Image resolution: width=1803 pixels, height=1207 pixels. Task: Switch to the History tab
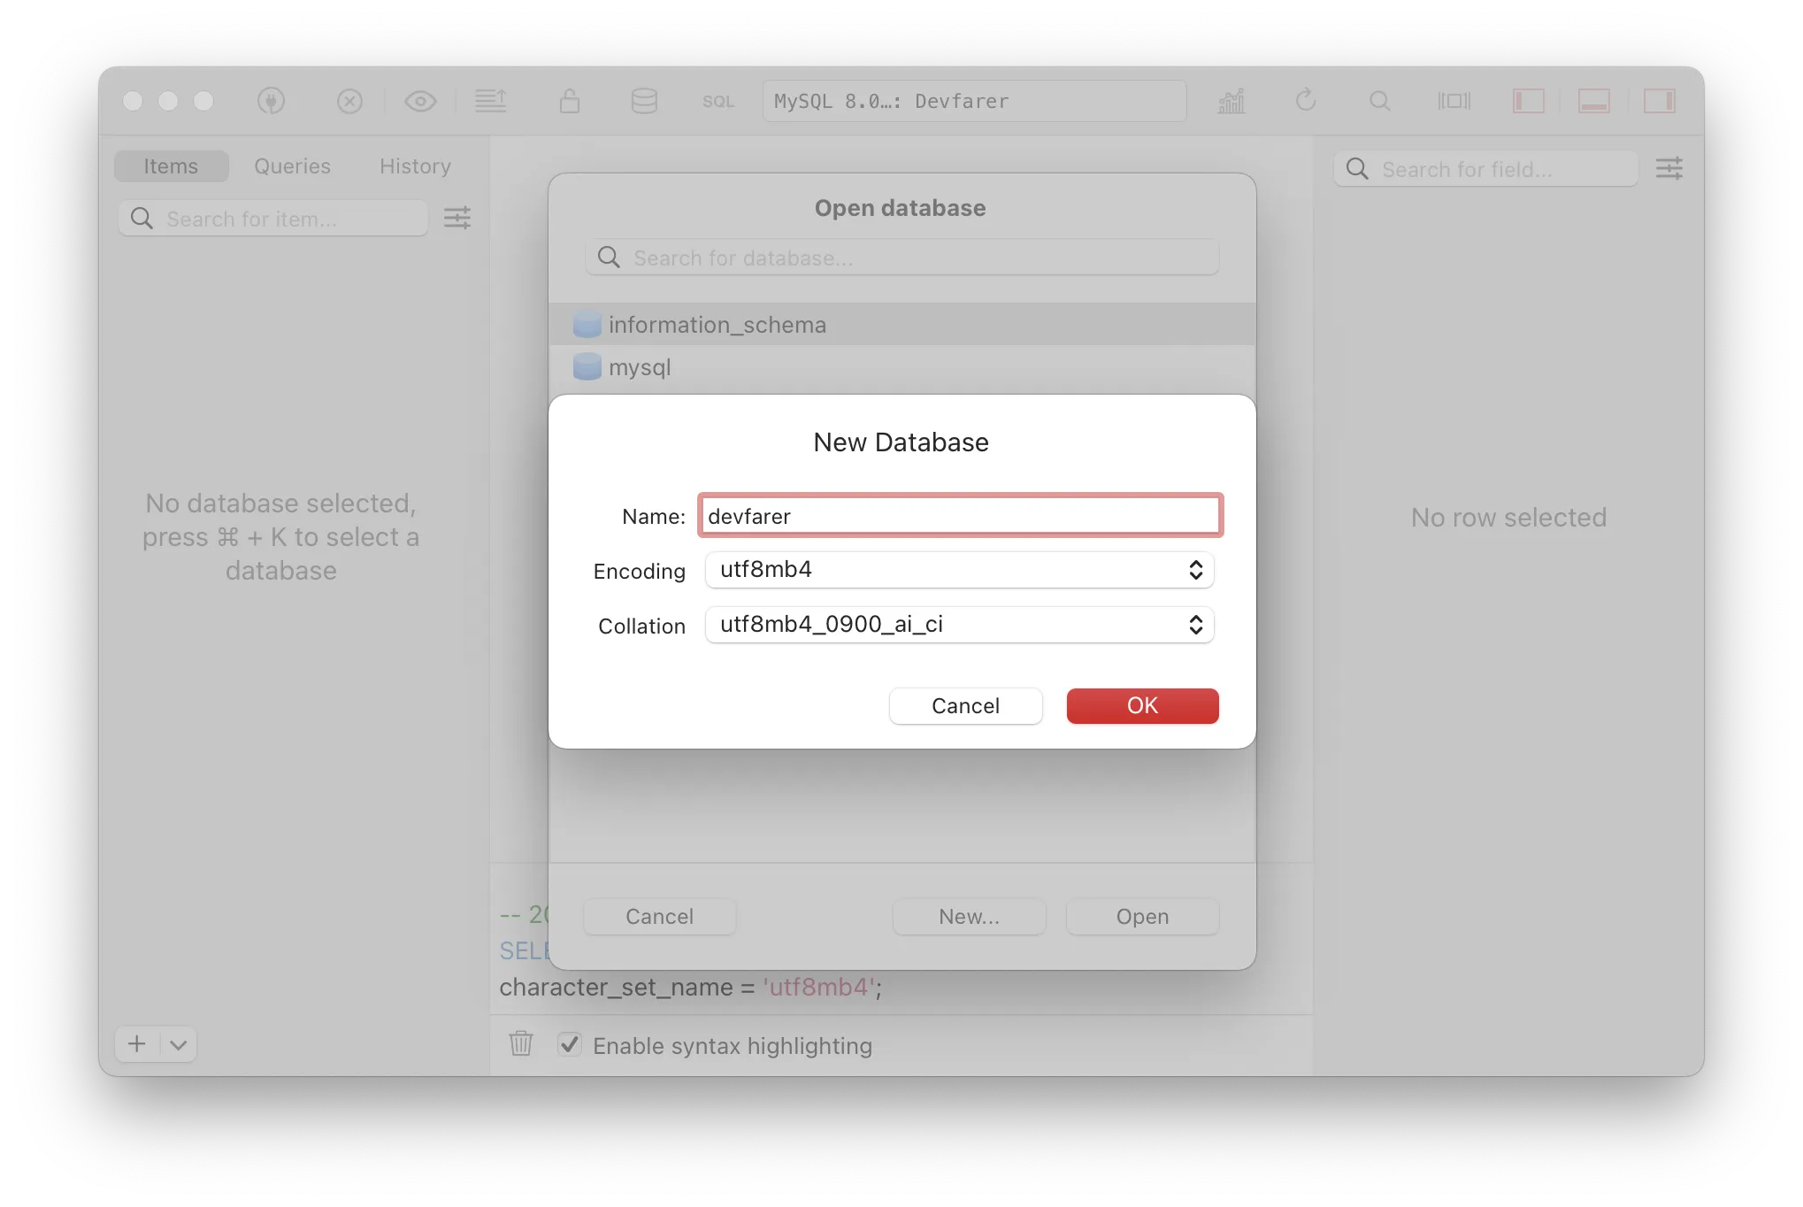point(415,166)
